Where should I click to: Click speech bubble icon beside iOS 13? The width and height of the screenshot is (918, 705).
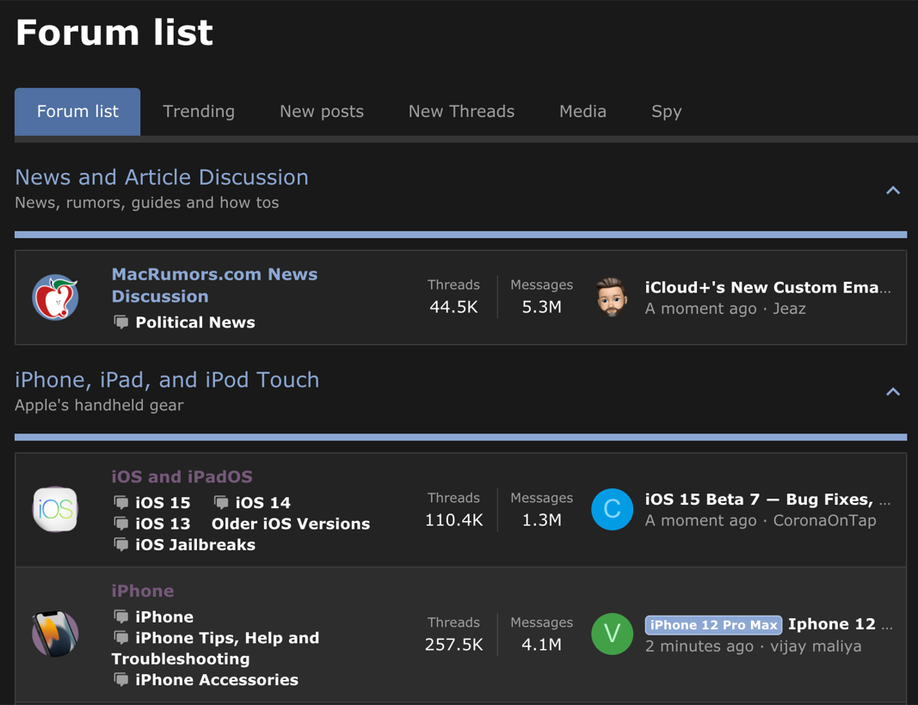point(121,524)
